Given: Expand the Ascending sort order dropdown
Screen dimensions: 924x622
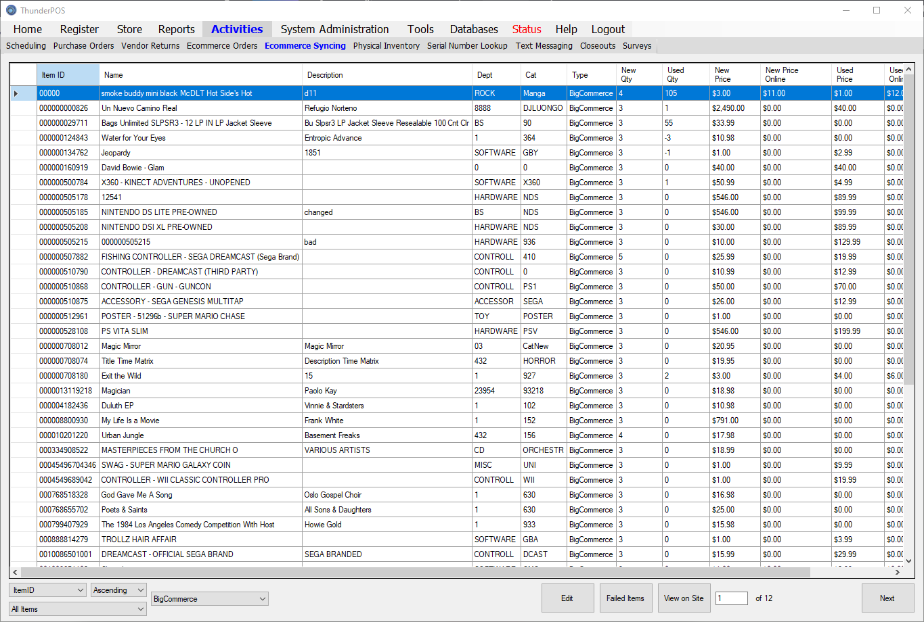Looking at the screenshot, I should point(118,590).
